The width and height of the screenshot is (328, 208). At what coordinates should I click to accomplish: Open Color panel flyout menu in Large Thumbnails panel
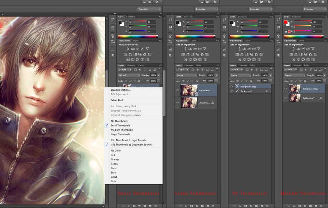(218, 17)
